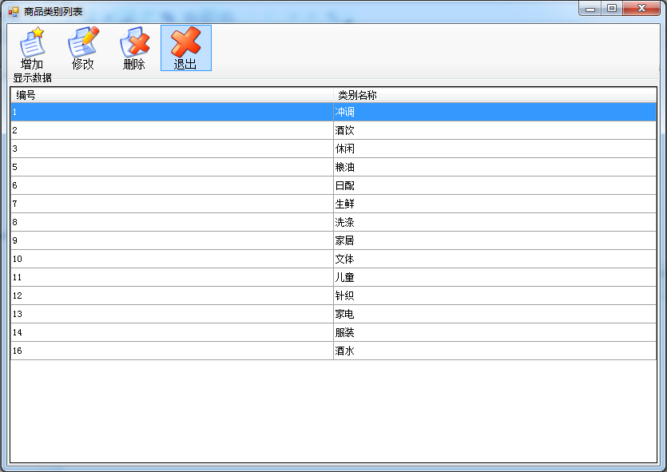Screen dimensions: 667x472
Task: Click number cell 12 in 针织 row
Action: [172, 295]
